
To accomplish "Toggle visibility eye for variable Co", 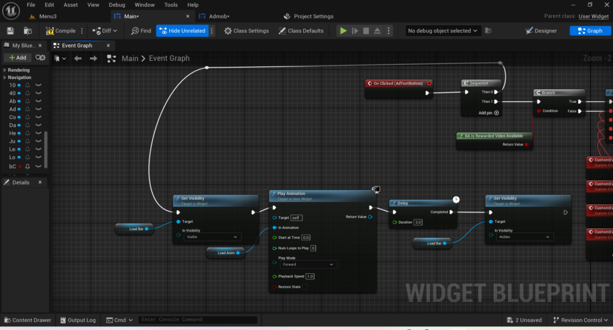I will [x=38, y=117].
